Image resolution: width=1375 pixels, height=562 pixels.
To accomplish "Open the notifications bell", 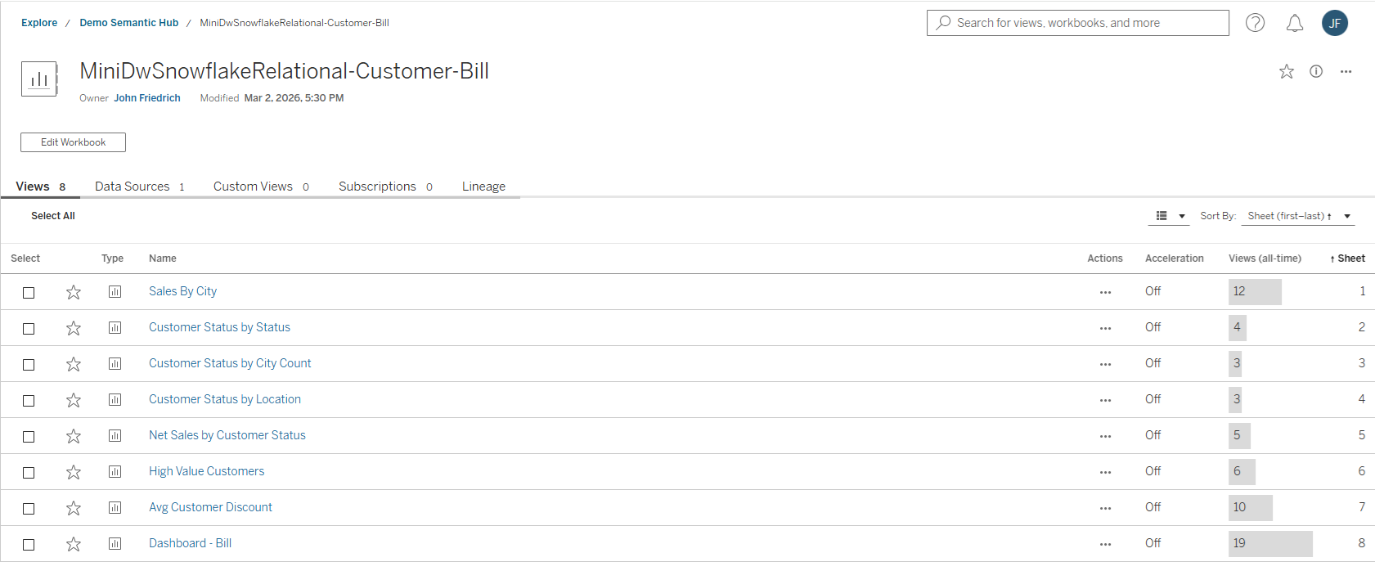I will (1295, 23).
